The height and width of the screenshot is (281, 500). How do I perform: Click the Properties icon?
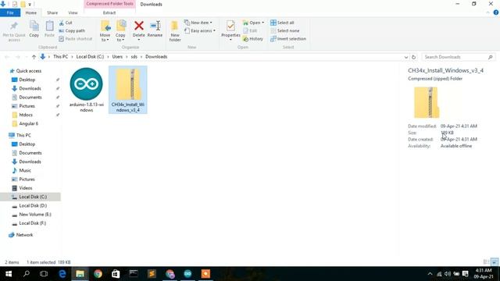[x=230, y=26]
